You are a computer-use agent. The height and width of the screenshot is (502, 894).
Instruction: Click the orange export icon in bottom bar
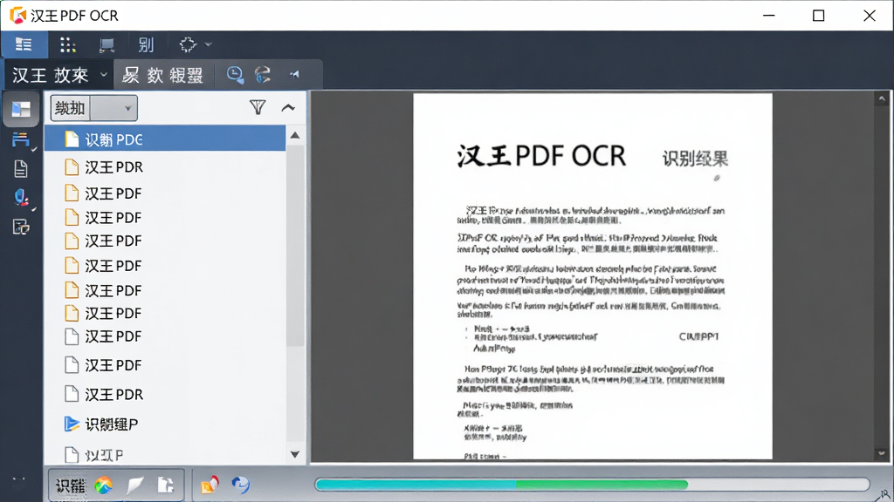(210, 485)
